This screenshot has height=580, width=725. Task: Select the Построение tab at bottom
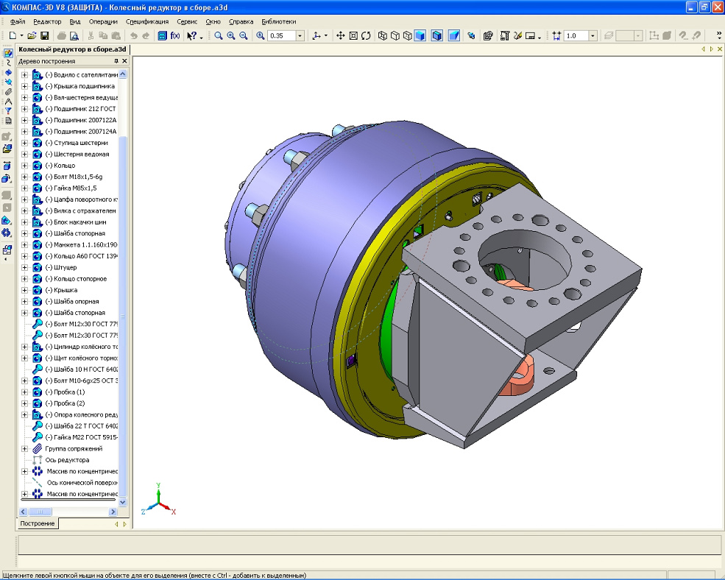tap(37, 523)
